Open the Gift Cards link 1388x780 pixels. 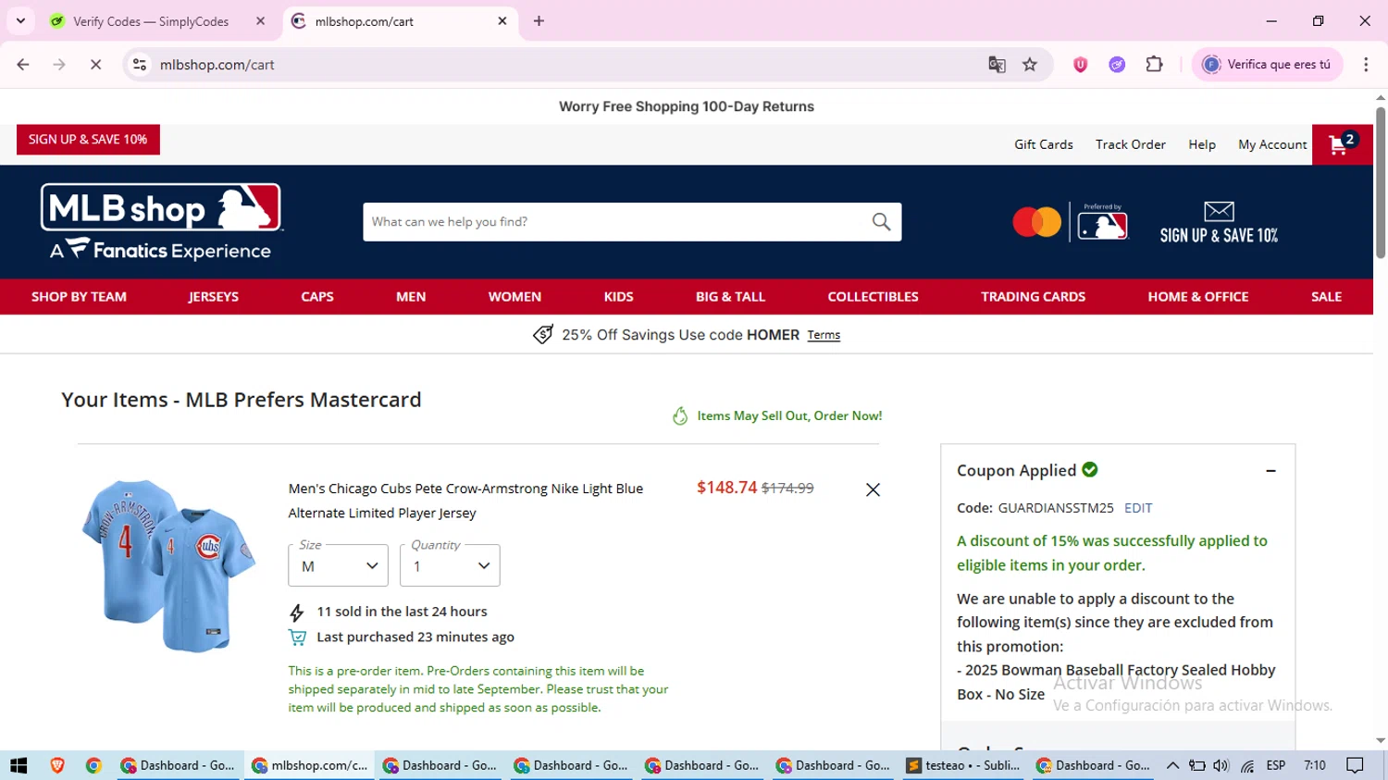tap(1043, 144)
